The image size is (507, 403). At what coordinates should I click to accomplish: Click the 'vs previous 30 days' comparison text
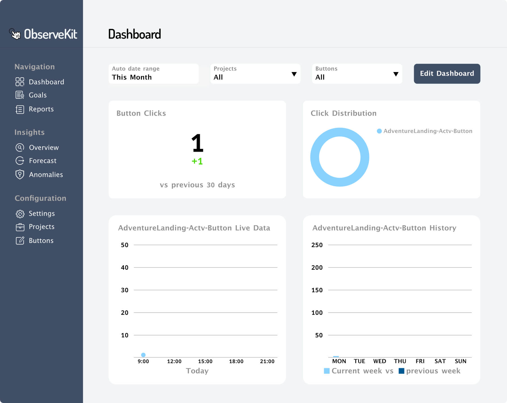(197, 185)
